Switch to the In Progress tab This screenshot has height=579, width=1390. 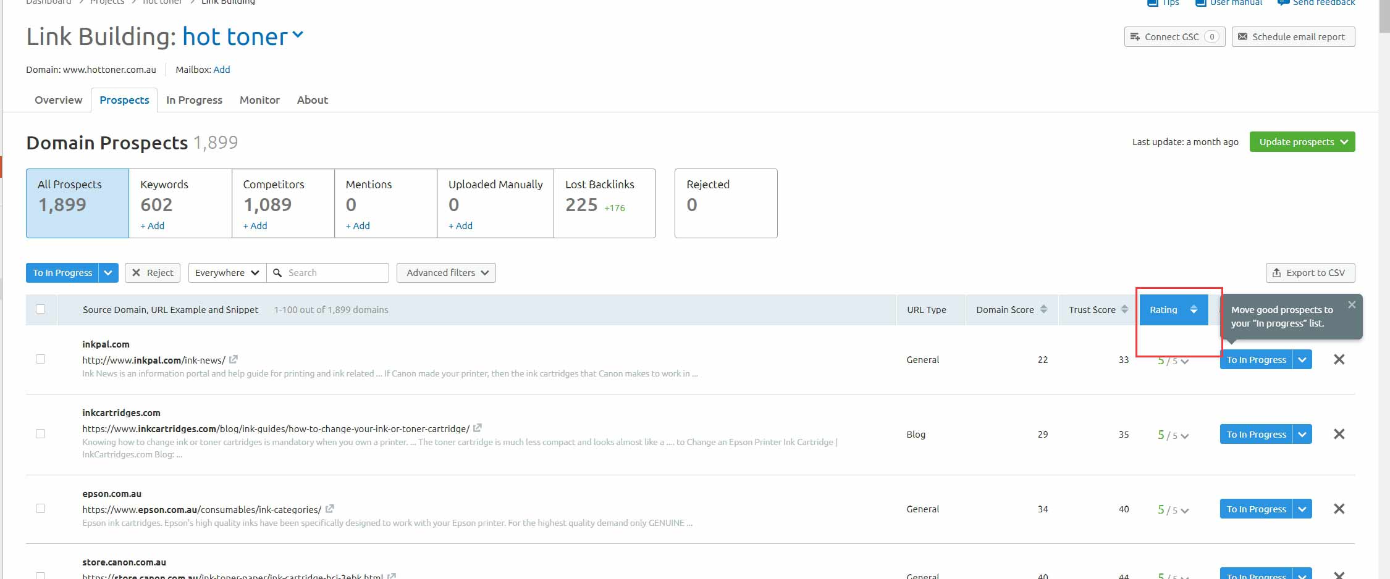(x=194, y=100)
